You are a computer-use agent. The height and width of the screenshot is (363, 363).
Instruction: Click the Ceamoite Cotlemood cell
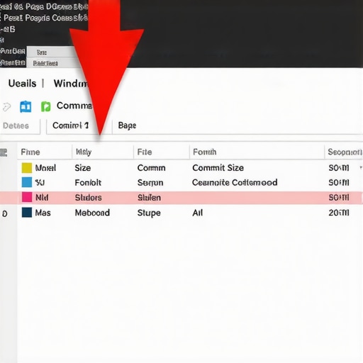click(x=235, y=182)
